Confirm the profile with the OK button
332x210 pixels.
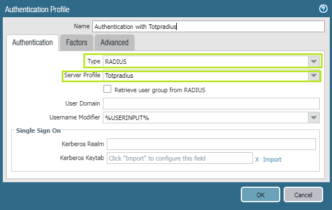tap(260, 194)
